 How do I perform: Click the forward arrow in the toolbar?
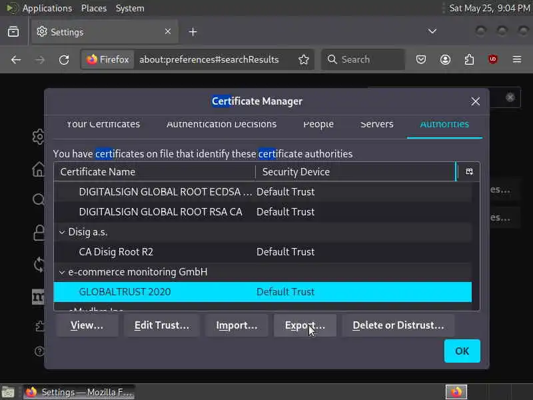point(40,60)
